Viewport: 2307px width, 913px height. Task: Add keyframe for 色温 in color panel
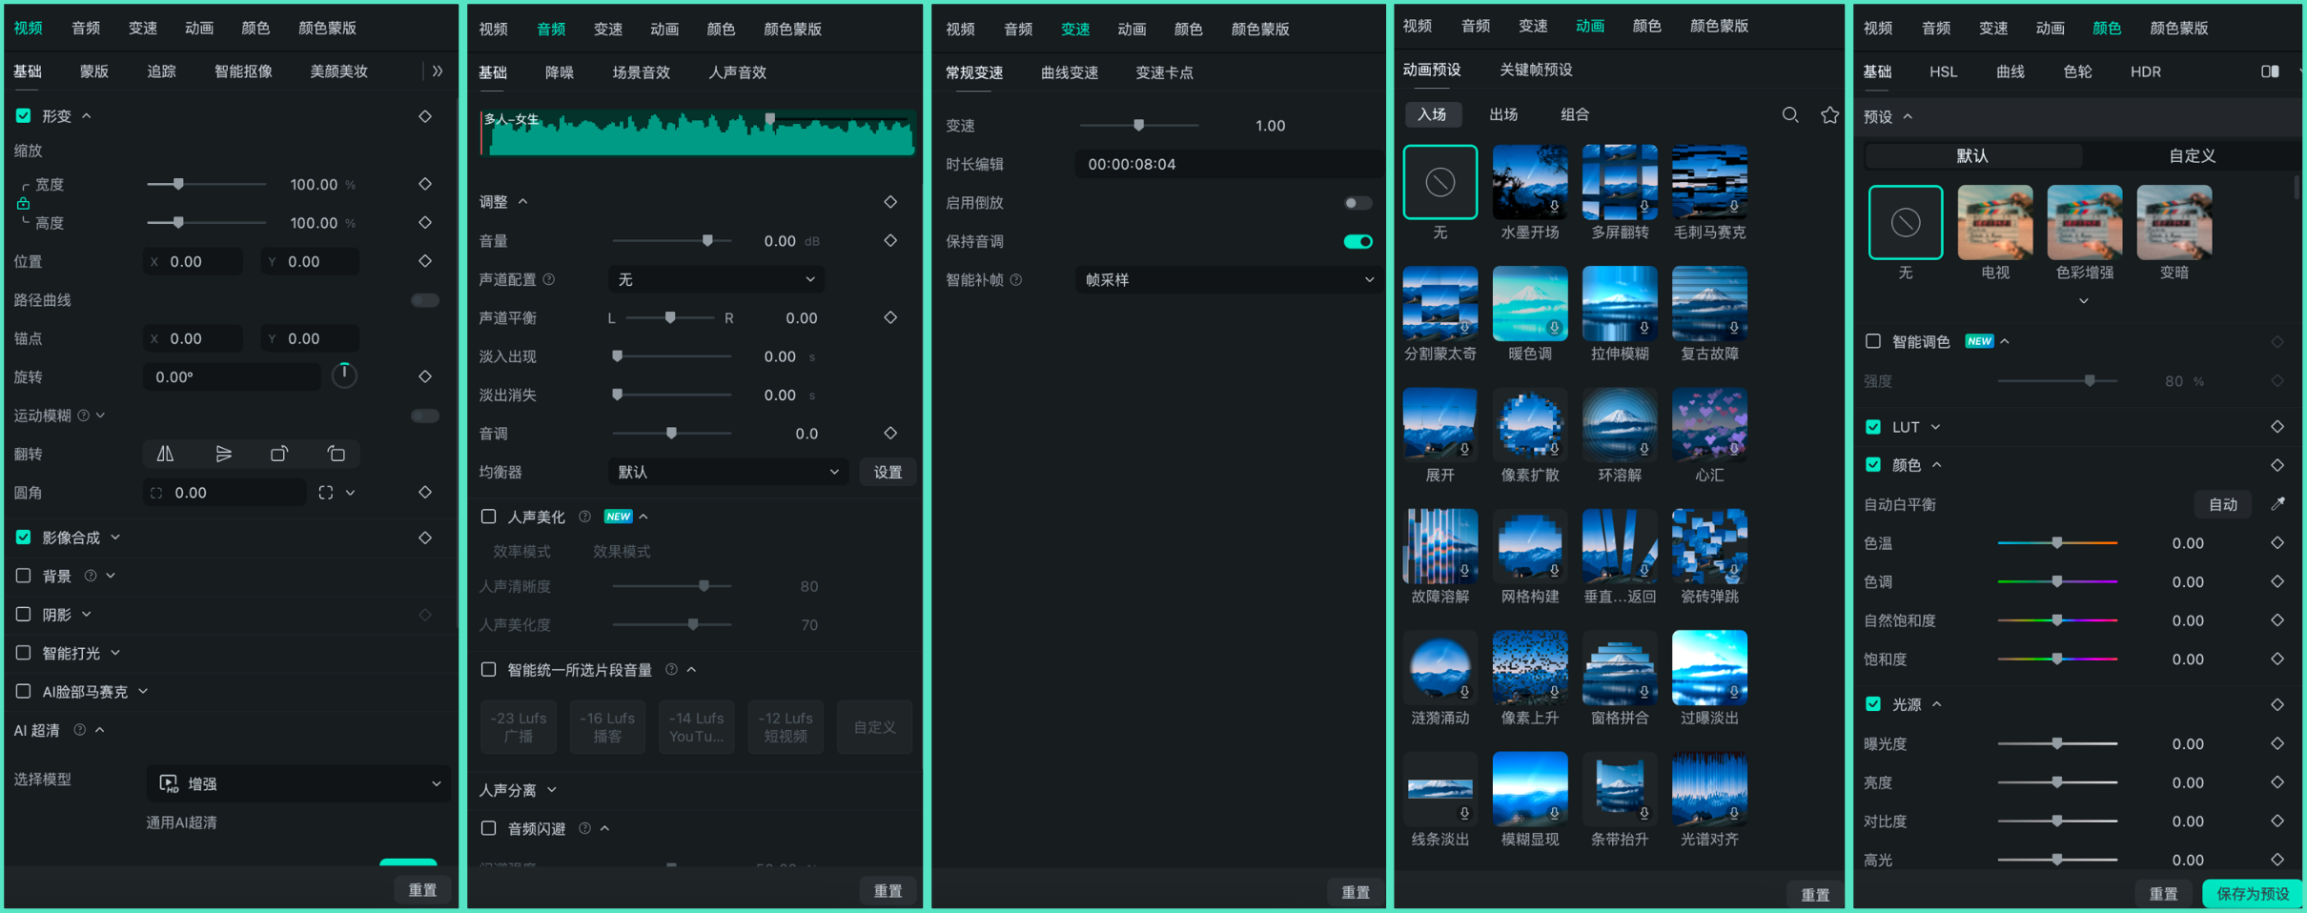[x=2277, y=543]
